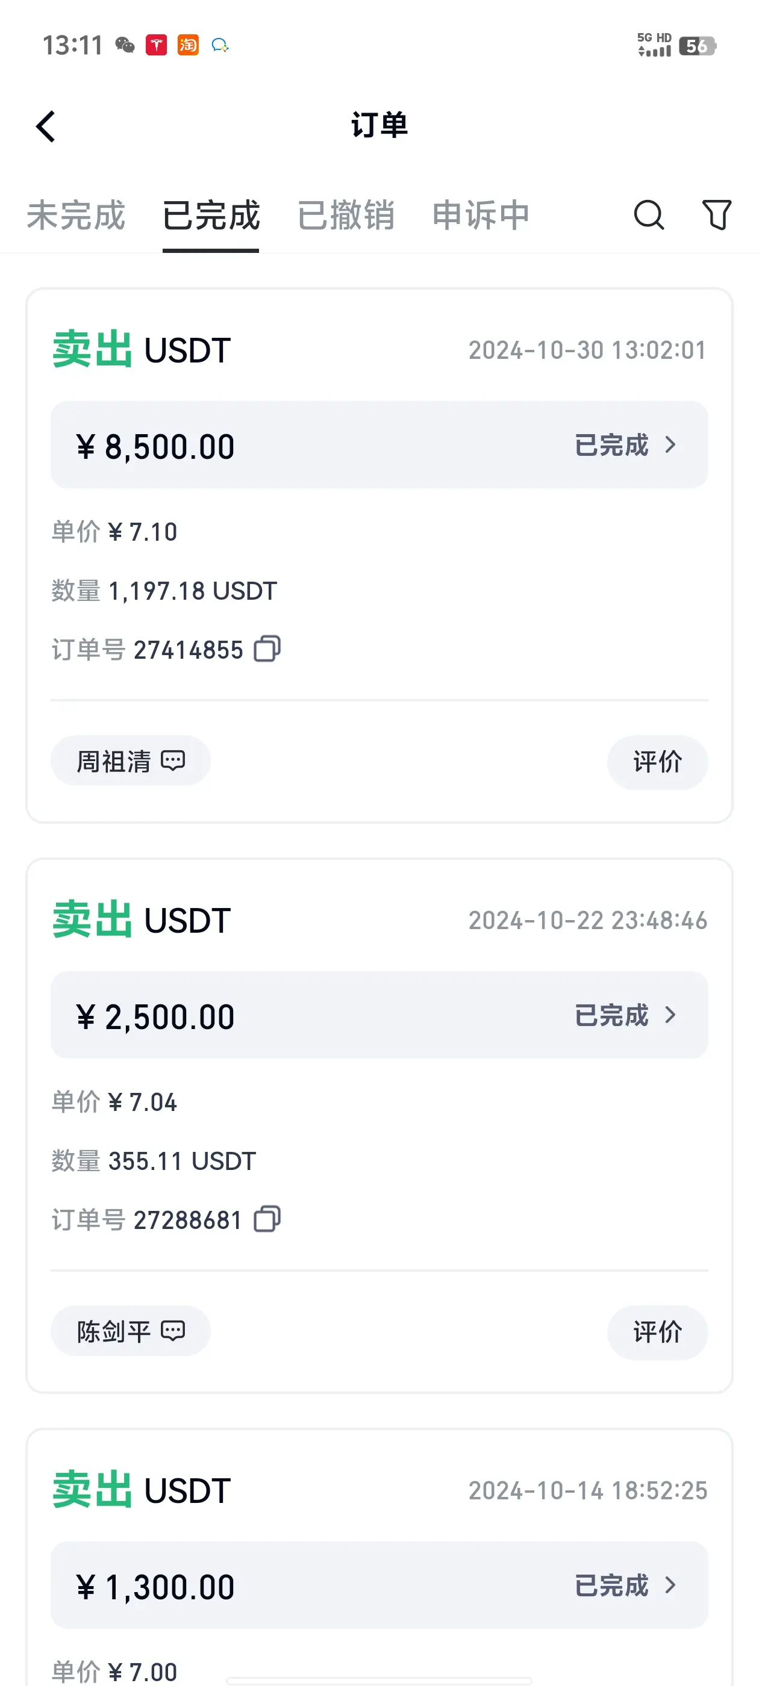Image resolution: width=759 pixels, height=1686 pixels.
Task: Open the order filter funnel icon
Action: click(716, 215)
